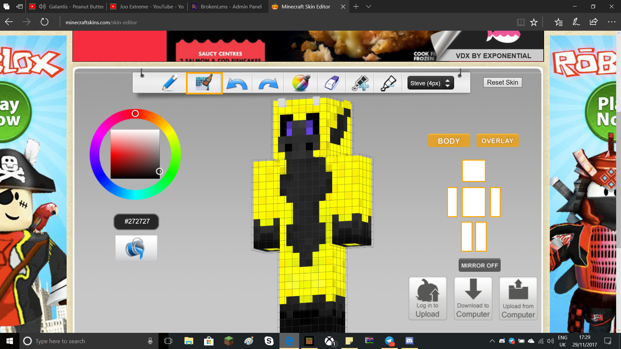Select the eraser tool
The height and width of the screenshot is (349, 621).
332,83
